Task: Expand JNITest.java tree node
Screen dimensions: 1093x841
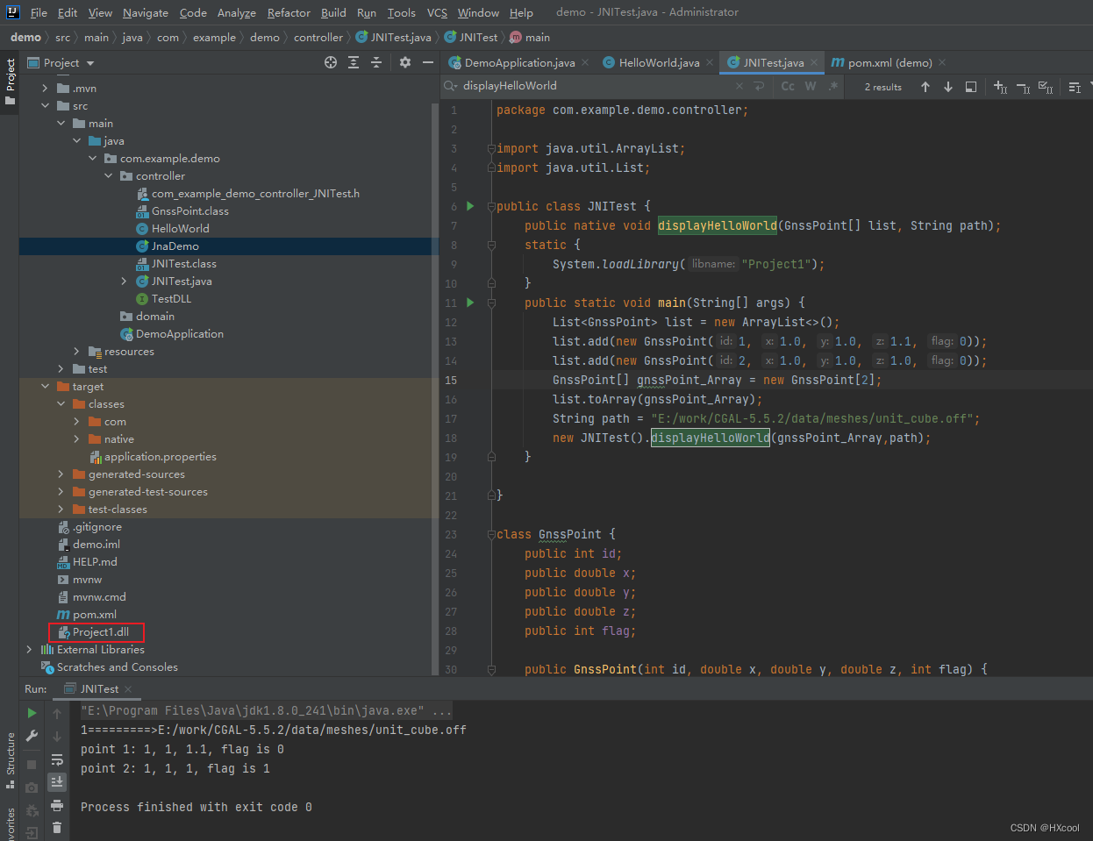Action: tap(124, 282)
